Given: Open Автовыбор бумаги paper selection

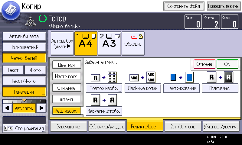Looking at the screenshot, I should (62, 43).
